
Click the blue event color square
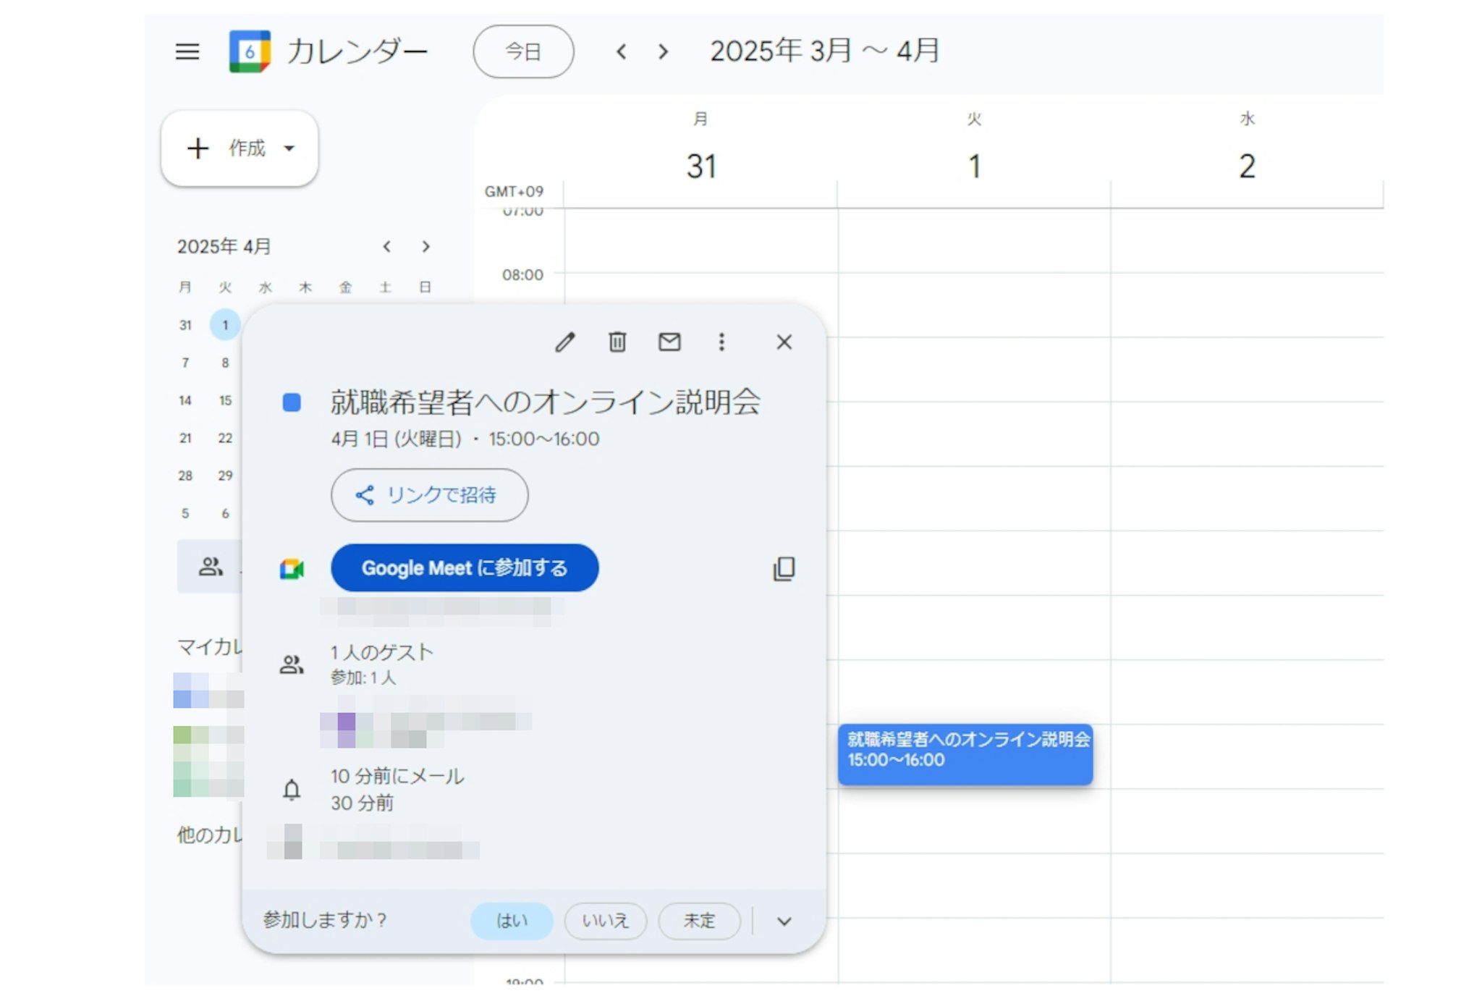[292, 402]
